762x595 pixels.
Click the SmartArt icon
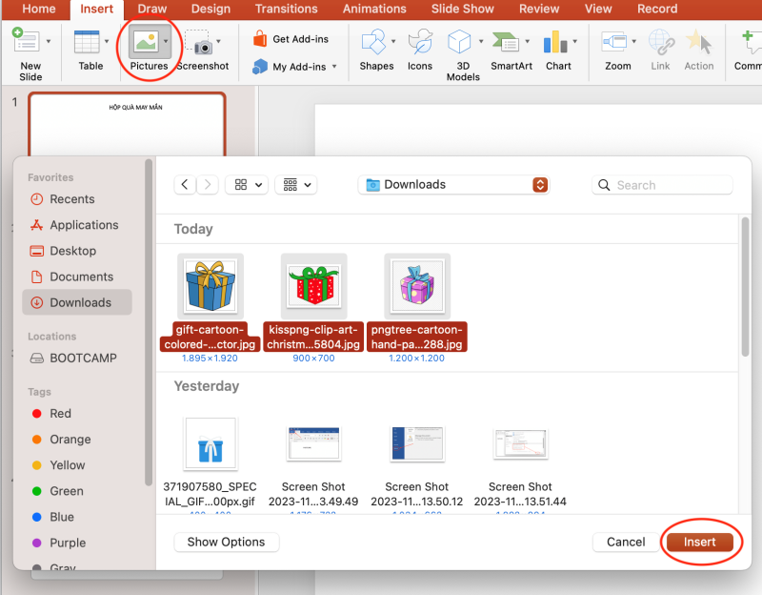[506, 42]
